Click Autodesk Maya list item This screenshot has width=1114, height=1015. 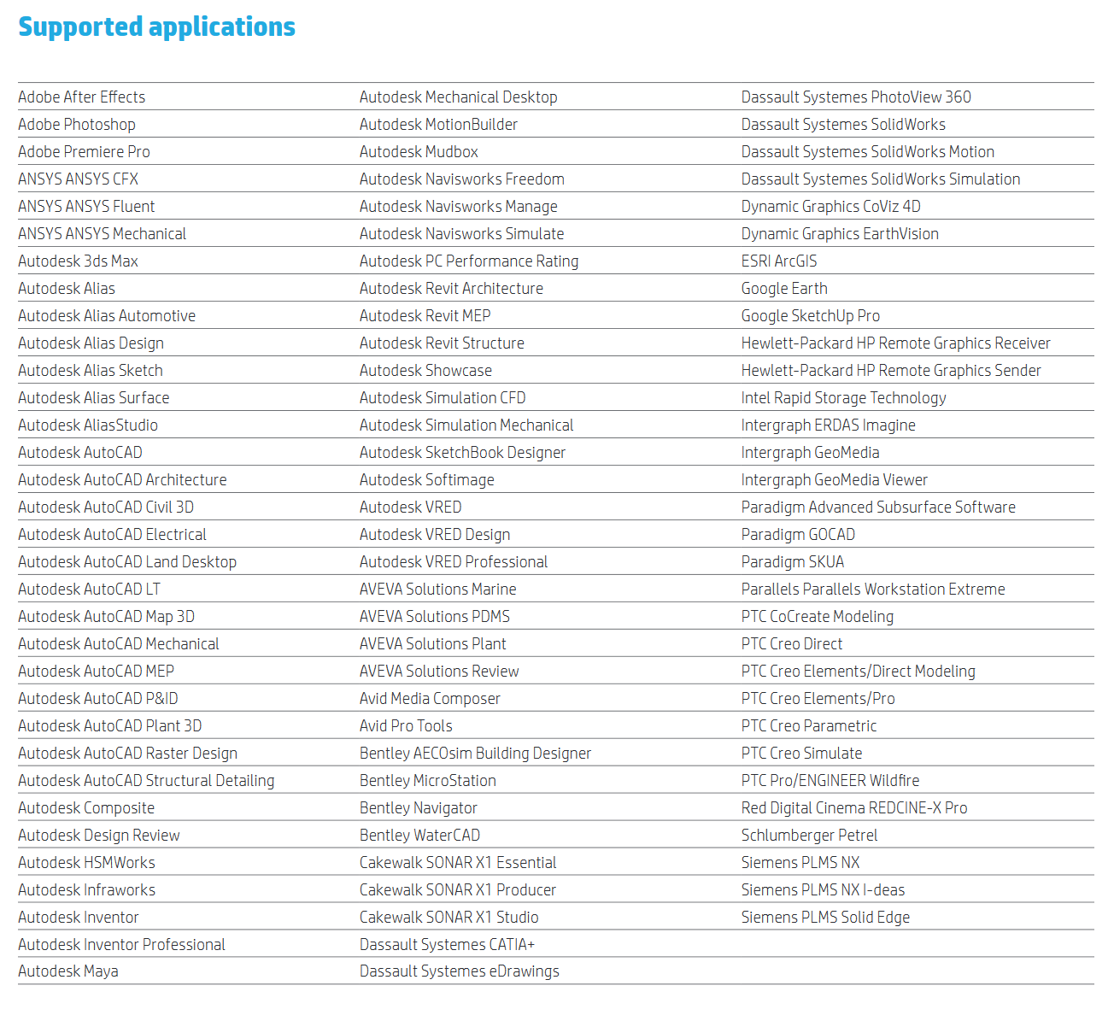pyautogui.click(x=68, y=971)
